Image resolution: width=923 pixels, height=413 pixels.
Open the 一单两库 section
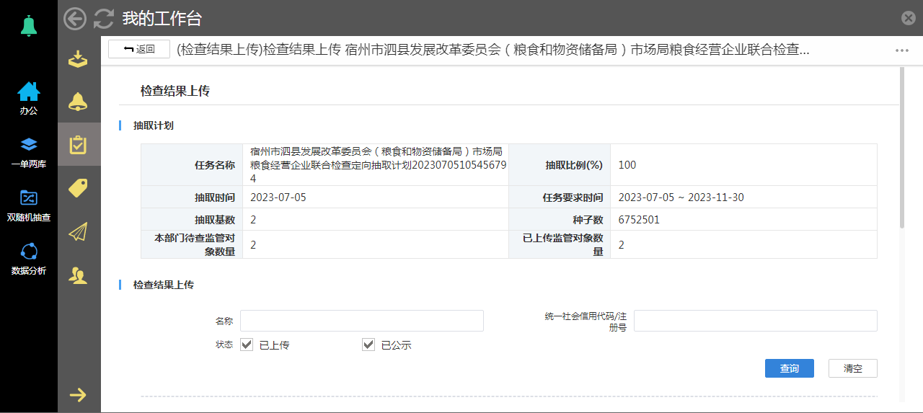point(29,152)
